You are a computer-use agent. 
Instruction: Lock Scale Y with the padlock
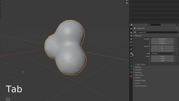pos(175,59)
